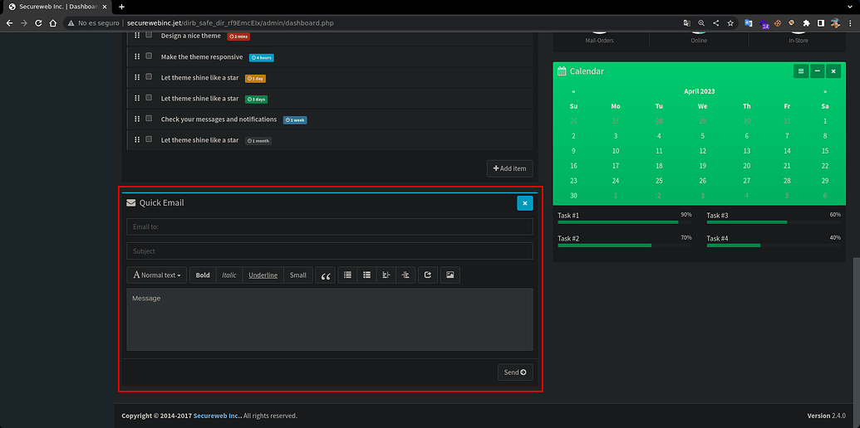The image size is (860, 428).
Task: Select April 19 in the calendar
Action: pyautogui.click(x=703, y=166)
